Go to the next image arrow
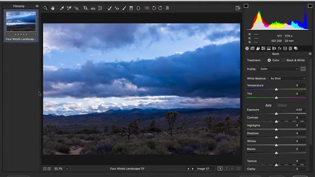The image size is (315, 177). click(x=192, y=169)
